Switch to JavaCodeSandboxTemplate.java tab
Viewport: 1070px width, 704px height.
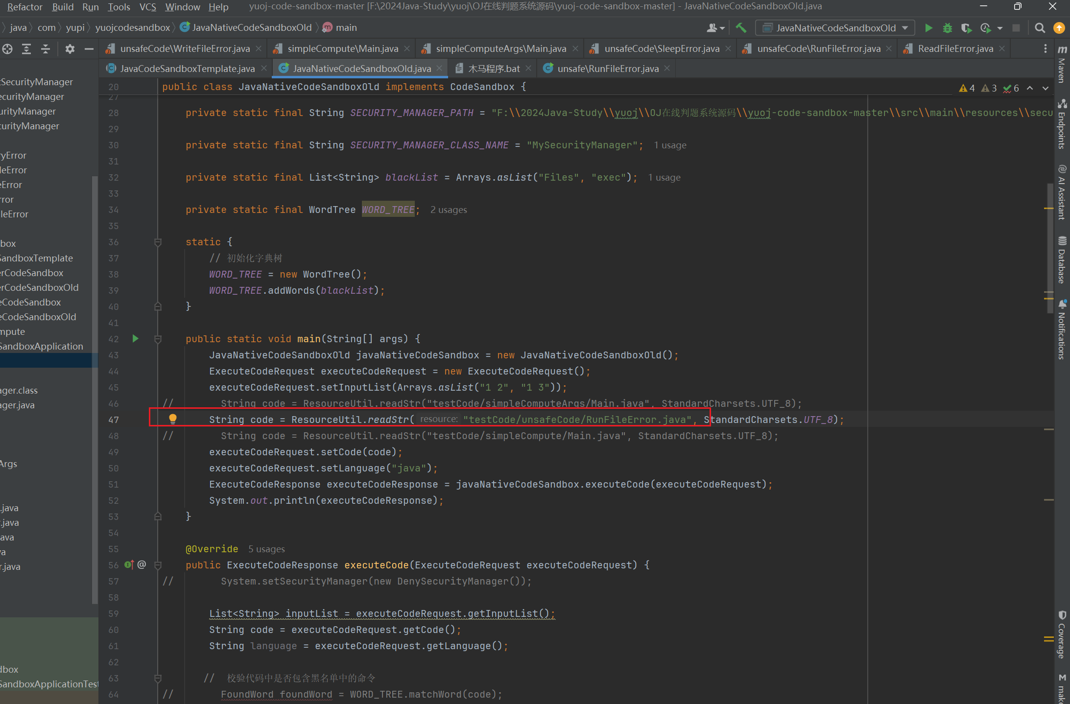point(187,69)
